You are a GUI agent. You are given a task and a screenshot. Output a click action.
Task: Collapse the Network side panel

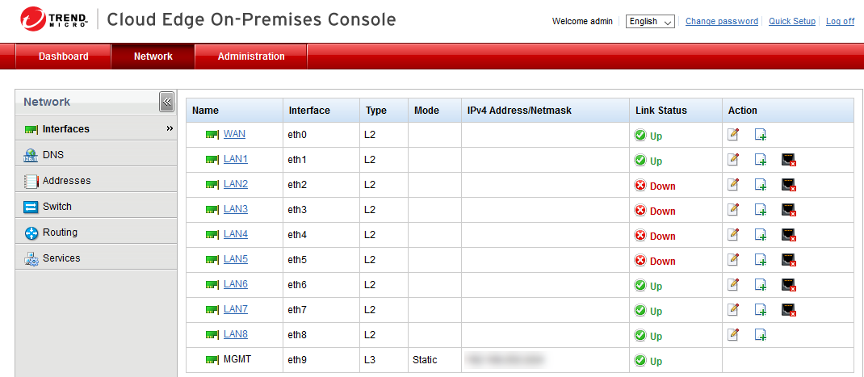tap(166, 102)
